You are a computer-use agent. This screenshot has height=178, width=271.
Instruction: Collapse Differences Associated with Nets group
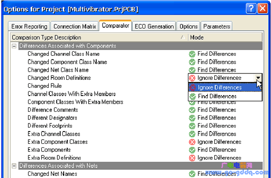(x=14, y=166)
